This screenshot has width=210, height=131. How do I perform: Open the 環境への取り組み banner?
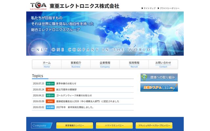point(159,77)
